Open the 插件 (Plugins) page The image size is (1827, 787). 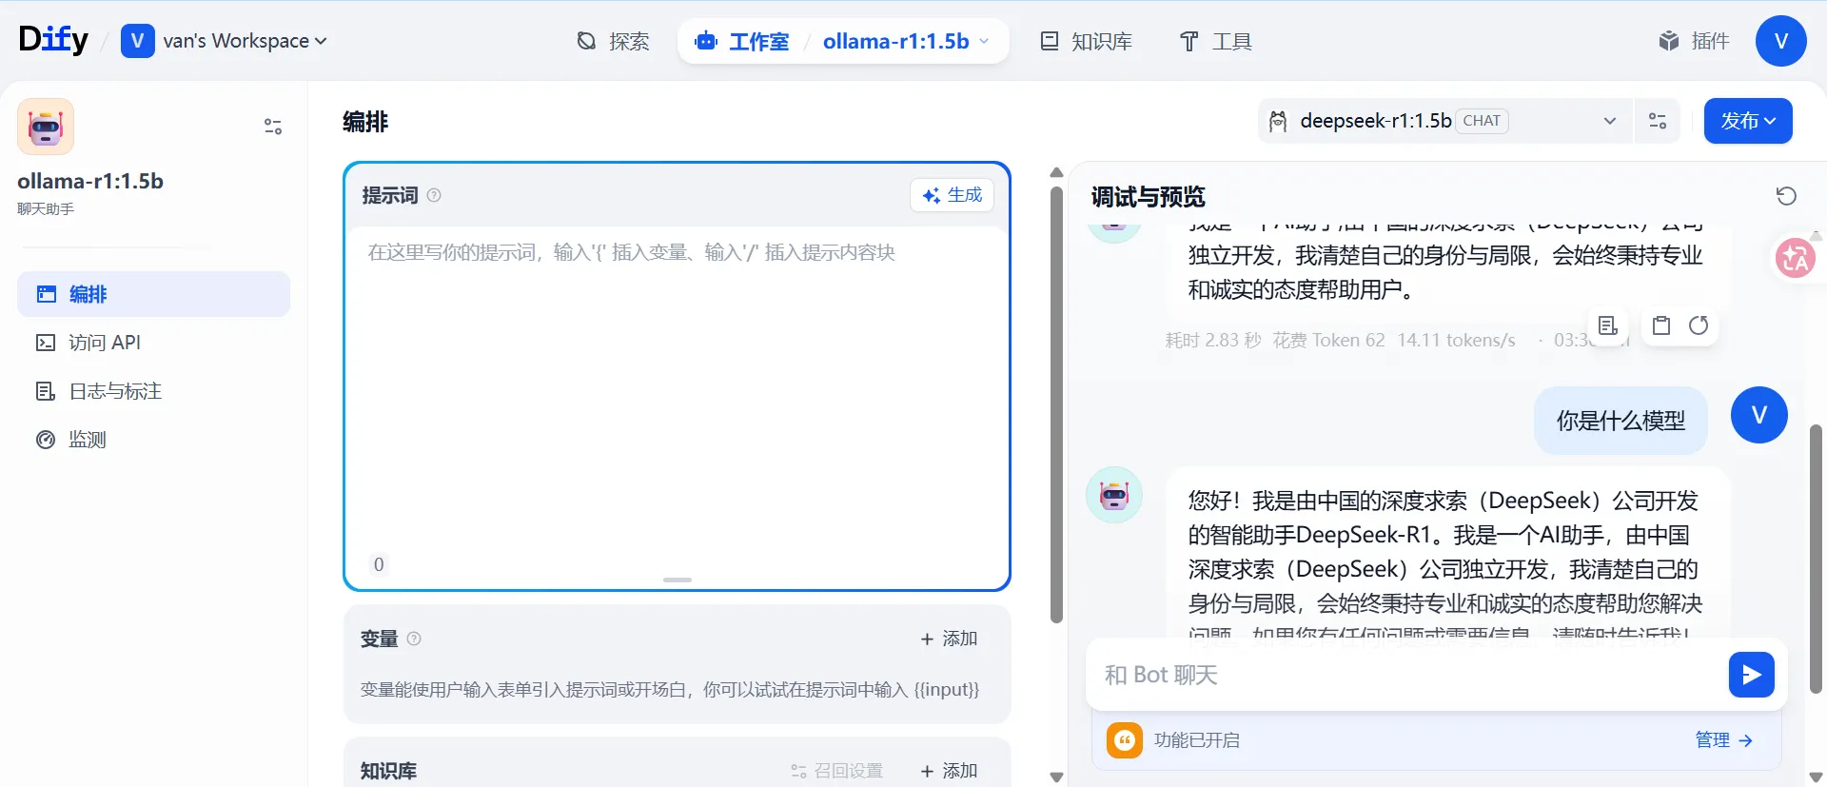[1695, 41]
